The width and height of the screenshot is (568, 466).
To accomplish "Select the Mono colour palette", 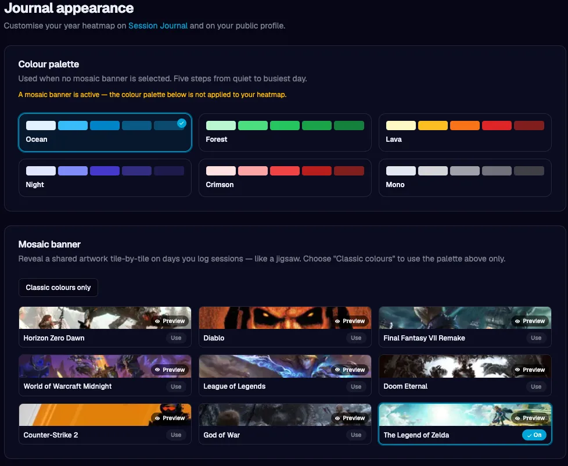I will pos(465,178).
